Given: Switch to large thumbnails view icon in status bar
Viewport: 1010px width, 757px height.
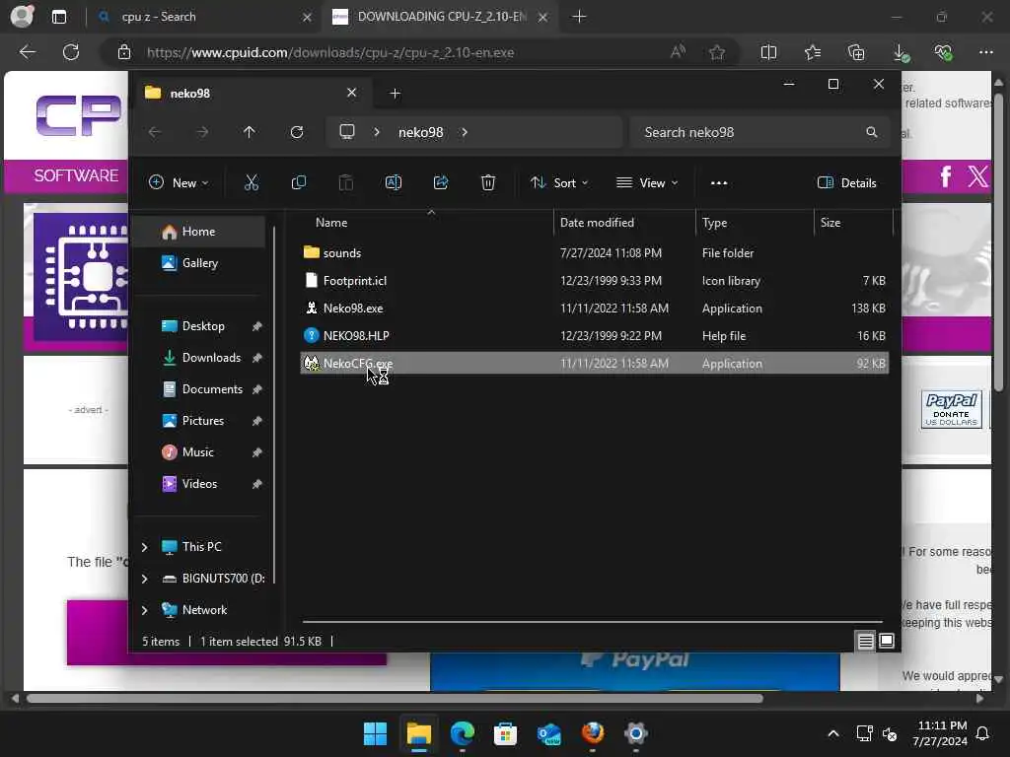Looking at the screenshot, I should pos(887,641).
